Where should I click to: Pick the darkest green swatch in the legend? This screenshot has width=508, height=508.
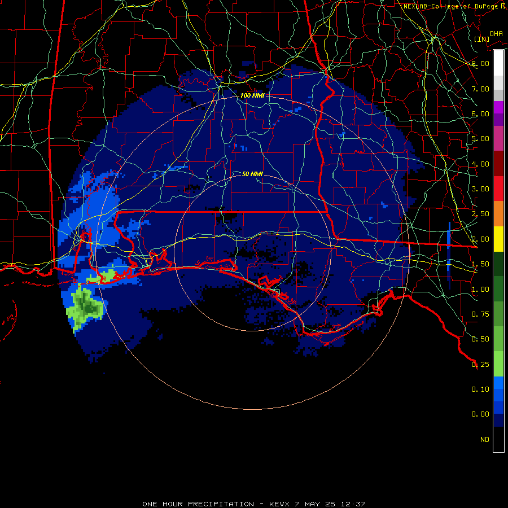point(498,264)
